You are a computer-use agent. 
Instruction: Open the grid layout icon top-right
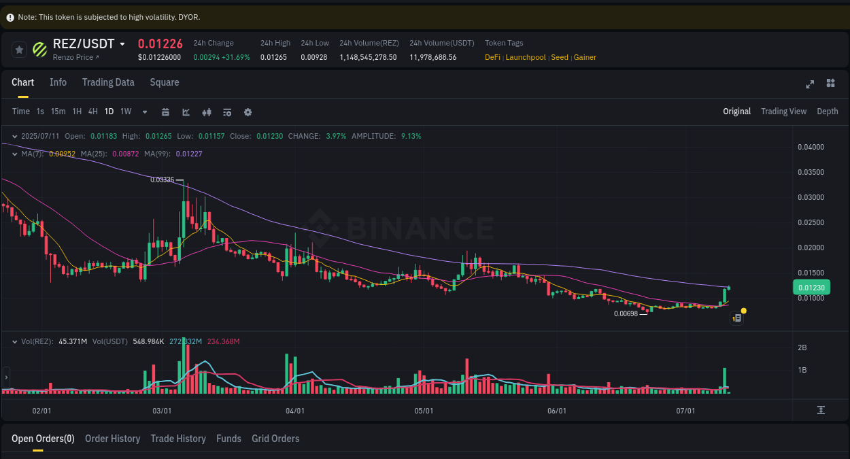click(830, 83)
